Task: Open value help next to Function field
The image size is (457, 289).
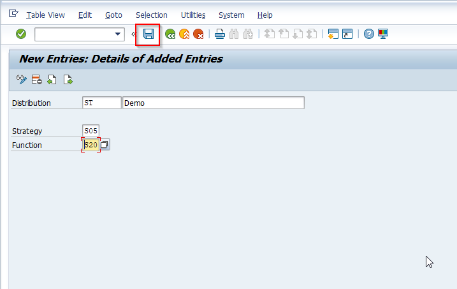Action: pos(105,145)
